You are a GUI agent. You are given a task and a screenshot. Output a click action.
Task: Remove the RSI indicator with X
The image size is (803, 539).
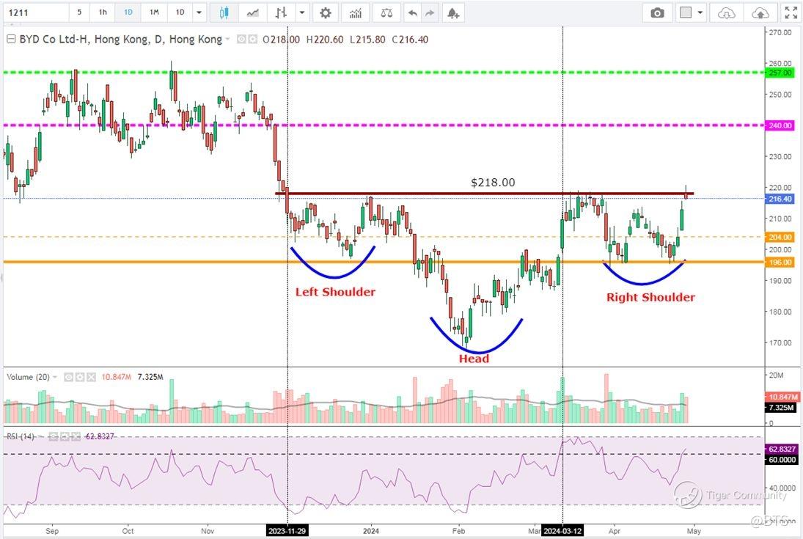point(76,436)
